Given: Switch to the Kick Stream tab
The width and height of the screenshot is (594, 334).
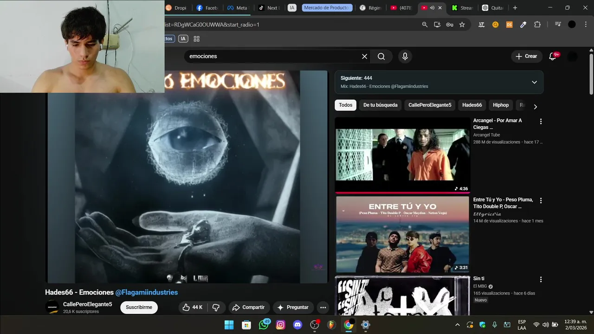Looking at the screenshot, I should click(463, 8).
